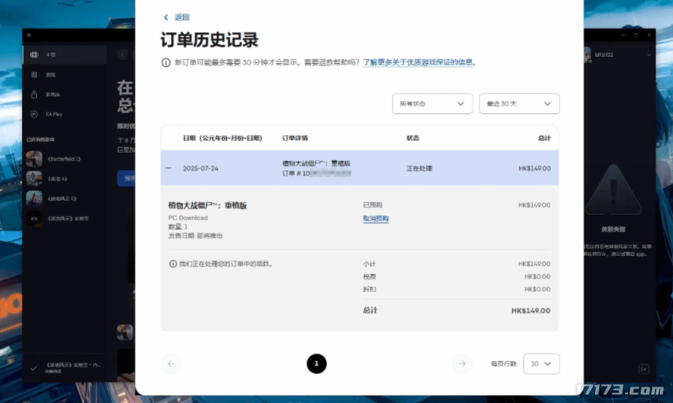
Task: Click the 已预购 status text
Action: [x=373, y=205]
